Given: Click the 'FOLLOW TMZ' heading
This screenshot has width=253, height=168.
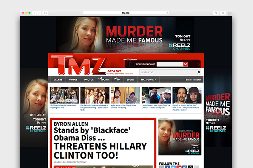Looking at the screenshot, I should 169,163.
